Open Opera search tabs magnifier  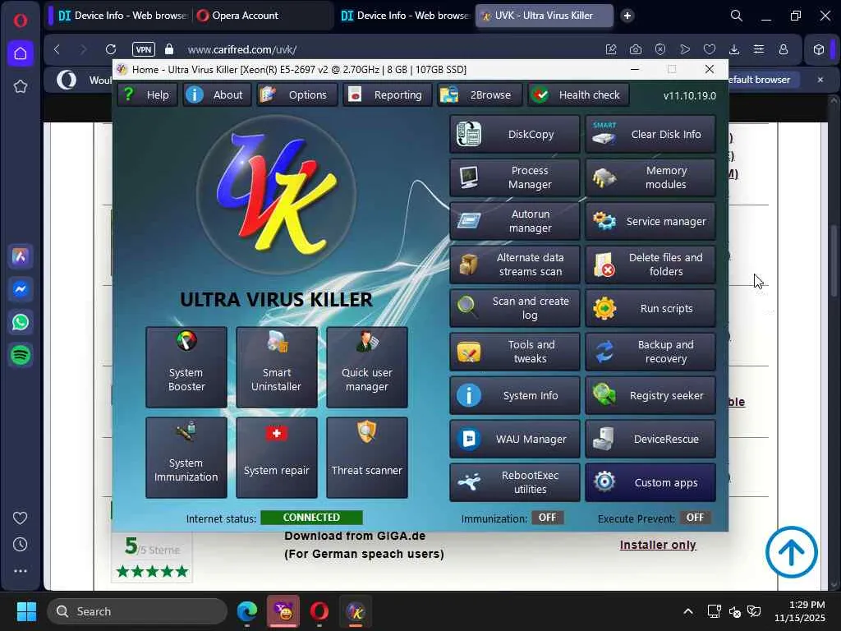tap(737, 16)
